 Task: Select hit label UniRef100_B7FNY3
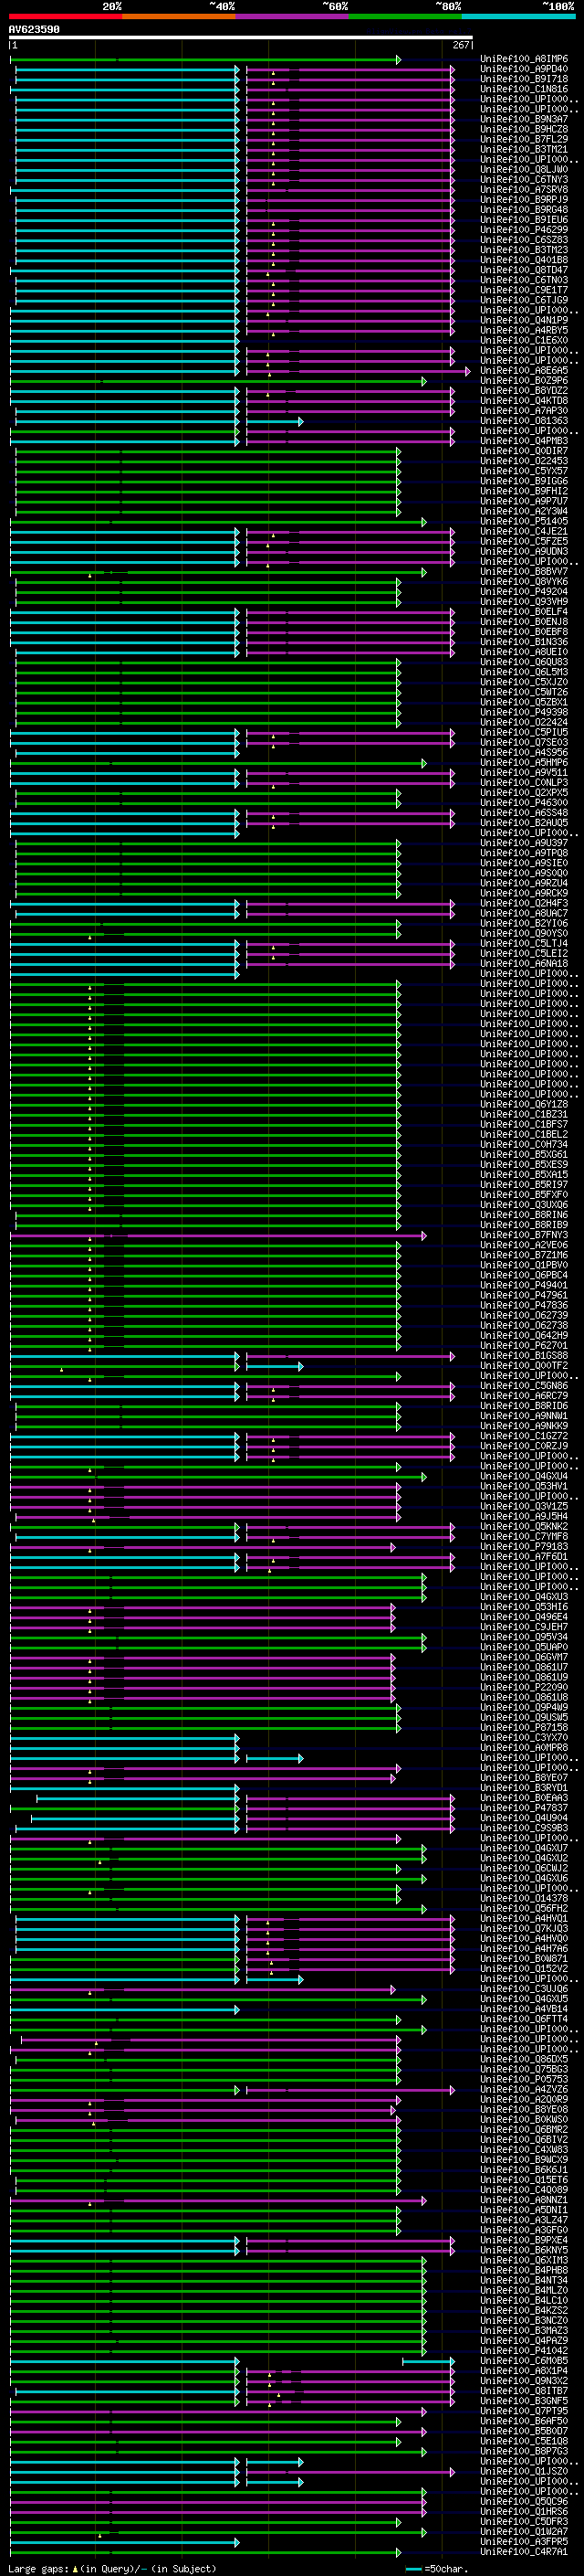(x=524, y=1235)
